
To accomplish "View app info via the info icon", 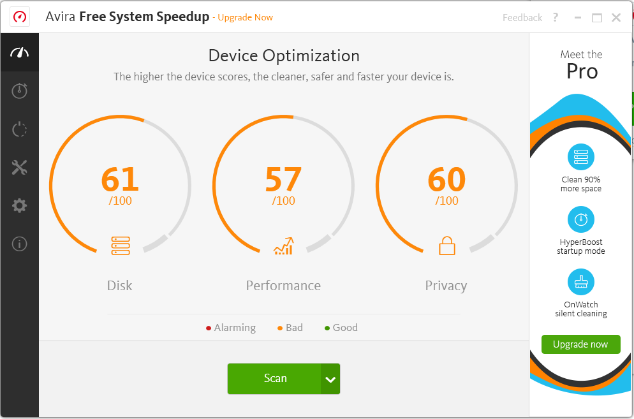I will pyautogui.click(x=19, y=244).
